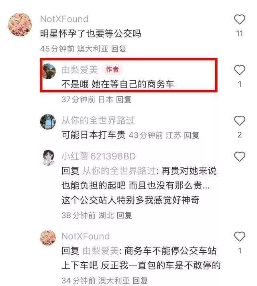Like NotXFound's top comment with 11 likes

[x=239, y=19]
